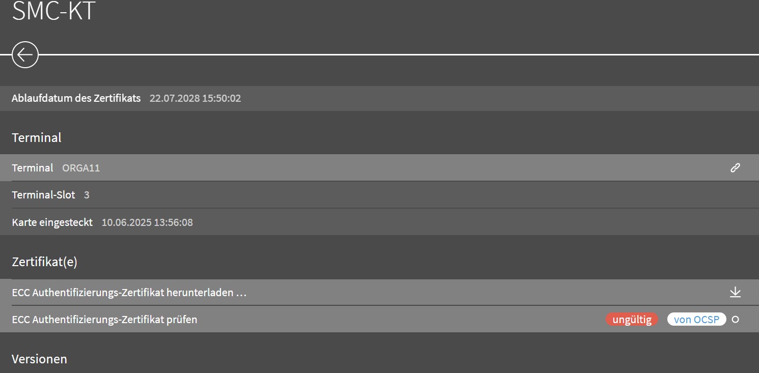The image size is (759, 373).
Task: Click the Terminal section heading
Action: point(37,137)
